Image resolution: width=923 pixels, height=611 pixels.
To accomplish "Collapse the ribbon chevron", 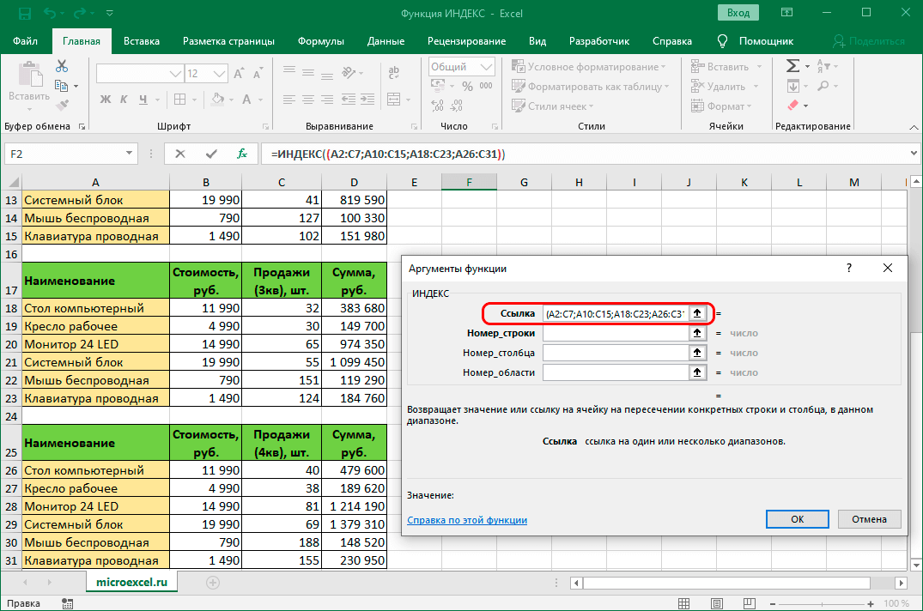I will tap(914, 127).
